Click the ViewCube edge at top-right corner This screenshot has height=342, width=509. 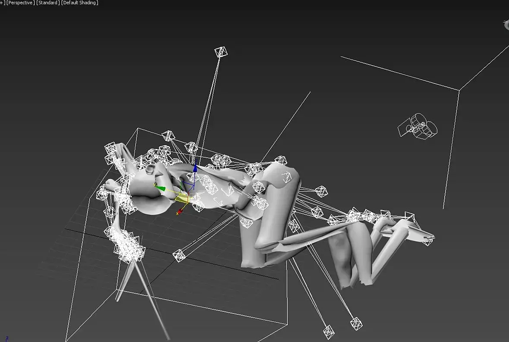tap(506, 25)
